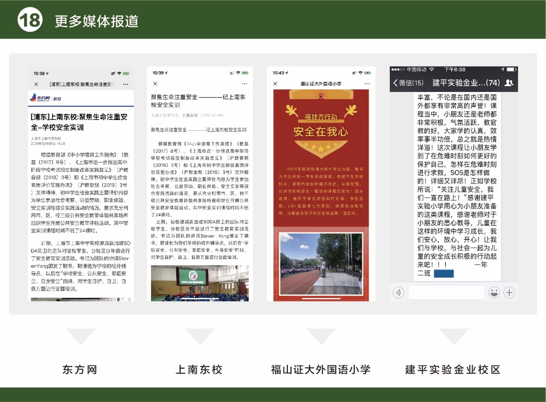
Task: Open the emoji picker in chat
Action: [494, 293]
